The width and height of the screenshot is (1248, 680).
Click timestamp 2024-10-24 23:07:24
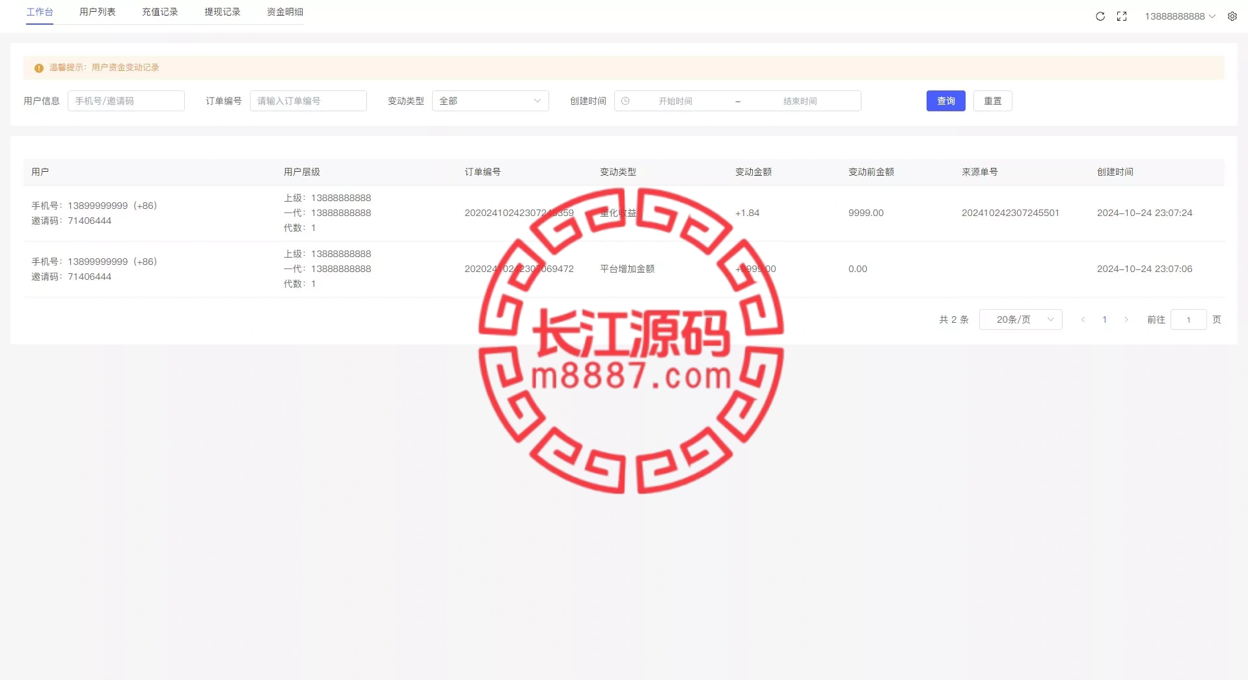pos(1145,213)
